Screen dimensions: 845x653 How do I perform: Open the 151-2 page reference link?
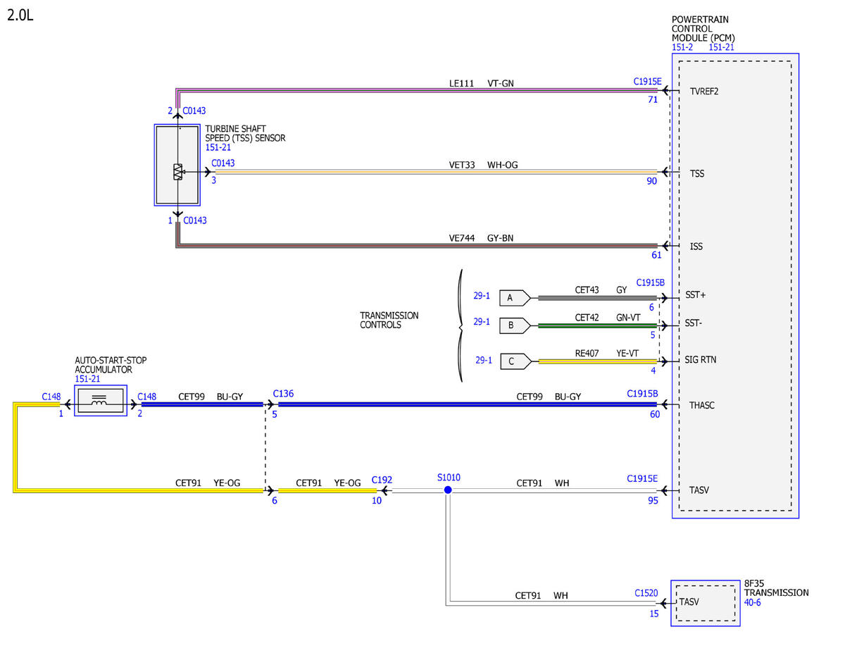click(682, 47)
